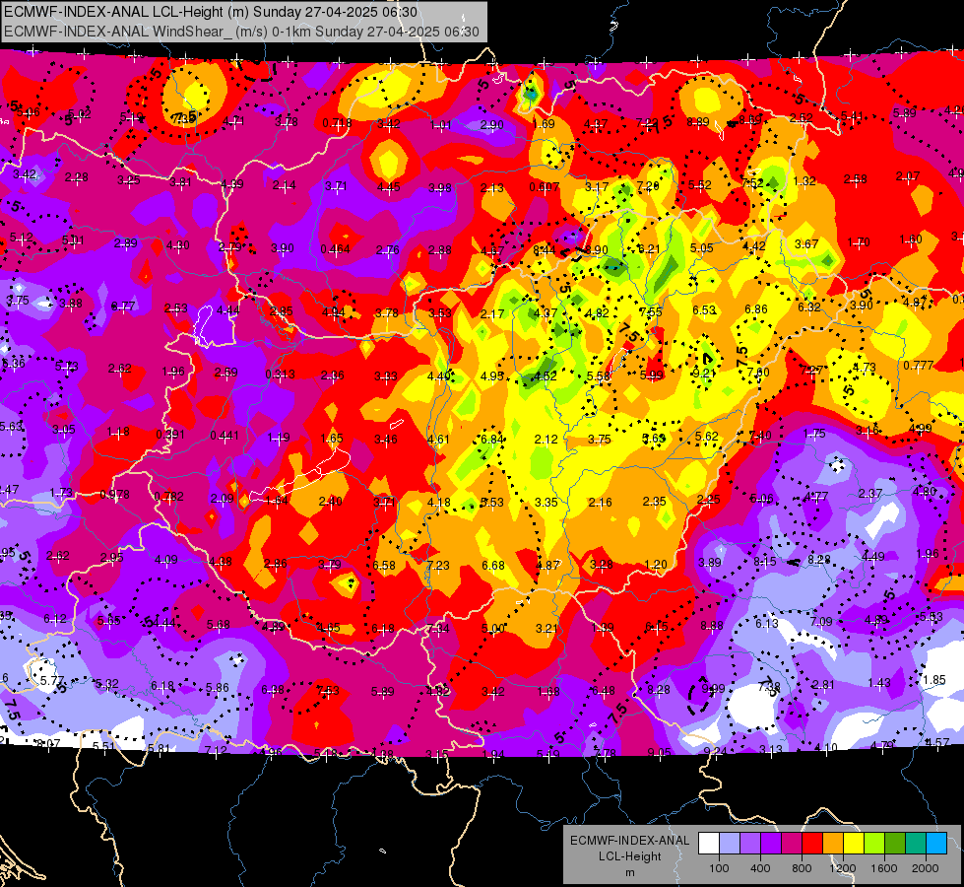Click the wind shear value 9.99
Viewport: 964px width, 887px height.
click(x=713, y=688)
